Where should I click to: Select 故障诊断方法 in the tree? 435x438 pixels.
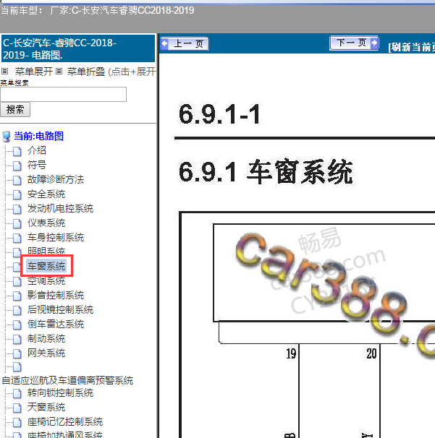click(56, 179)
